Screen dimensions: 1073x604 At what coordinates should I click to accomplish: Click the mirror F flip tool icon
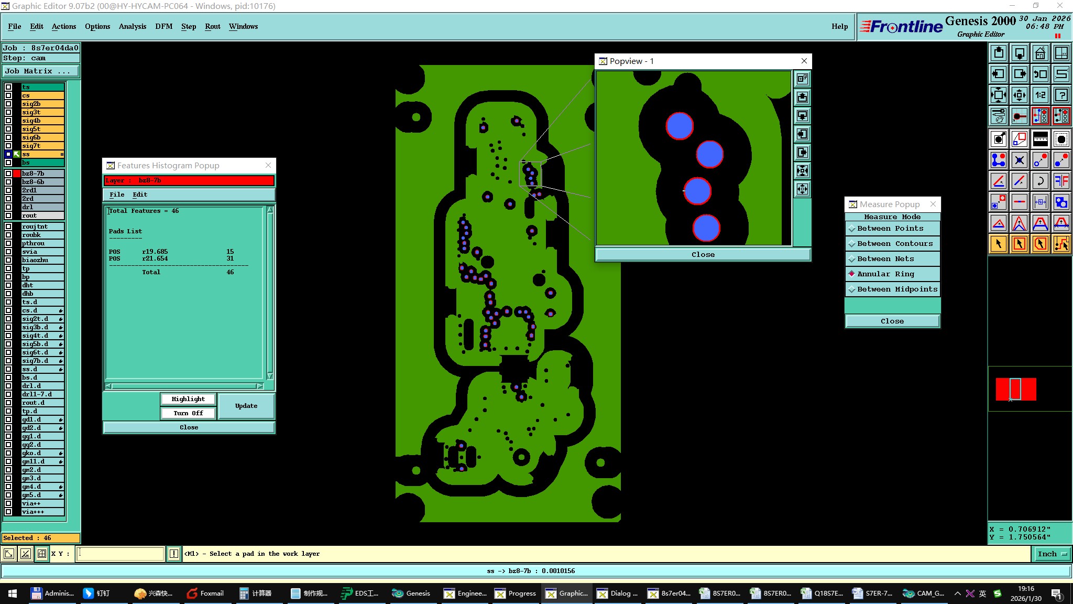(x=1061, y=181)
